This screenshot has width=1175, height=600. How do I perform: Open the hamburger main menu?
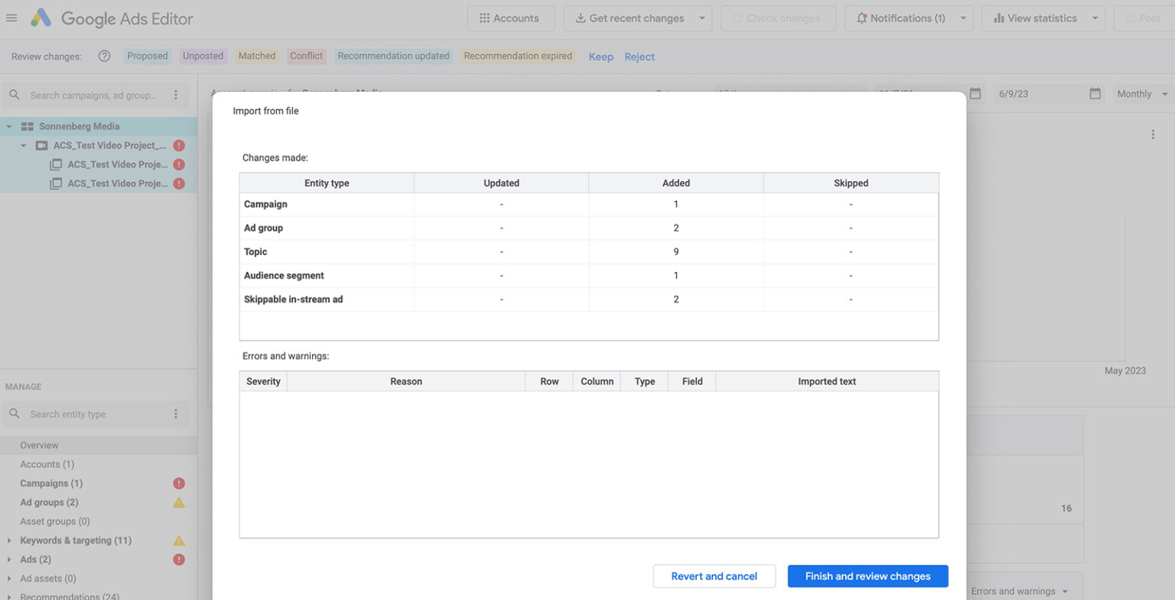tap(11, 18)
